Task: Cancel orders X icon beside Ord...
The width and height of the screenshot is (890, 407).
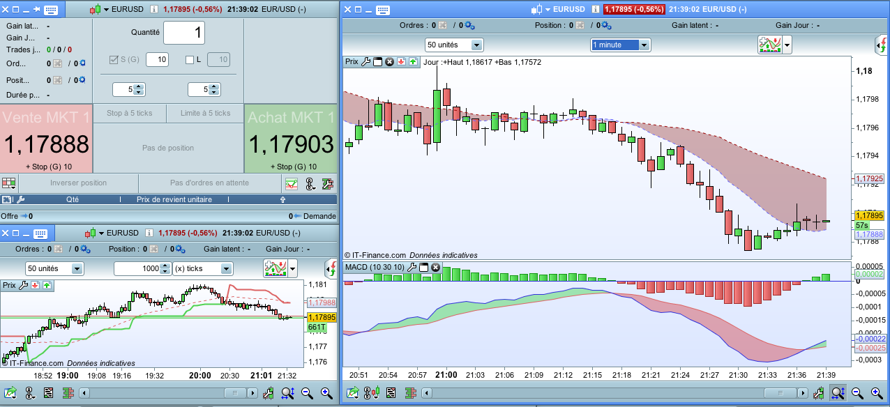Action: coord(58,63)
